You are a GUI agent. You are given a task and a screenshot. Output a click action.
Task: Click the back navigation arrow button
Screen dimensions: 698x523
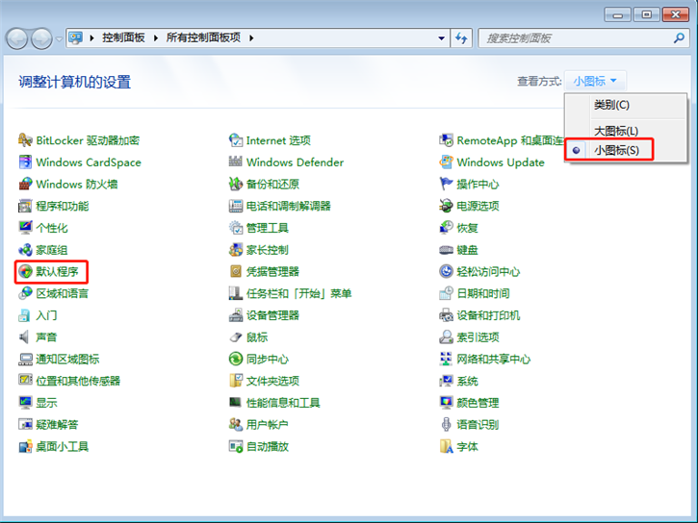(18, 38)
